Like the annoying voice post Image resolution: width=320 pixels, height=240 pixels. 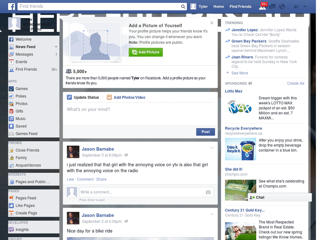point(70,179)
